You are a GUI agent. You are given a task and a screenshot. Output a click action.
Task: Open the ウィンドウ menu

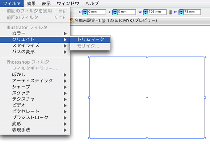tap(68, 4)
